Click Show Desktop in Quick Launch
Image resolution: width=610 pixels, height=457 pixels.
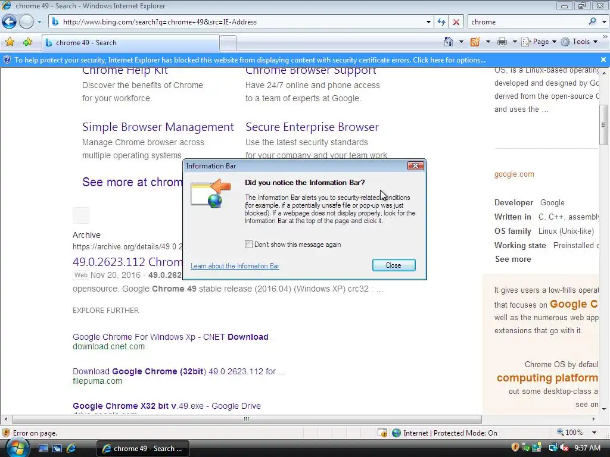point(43,449)
